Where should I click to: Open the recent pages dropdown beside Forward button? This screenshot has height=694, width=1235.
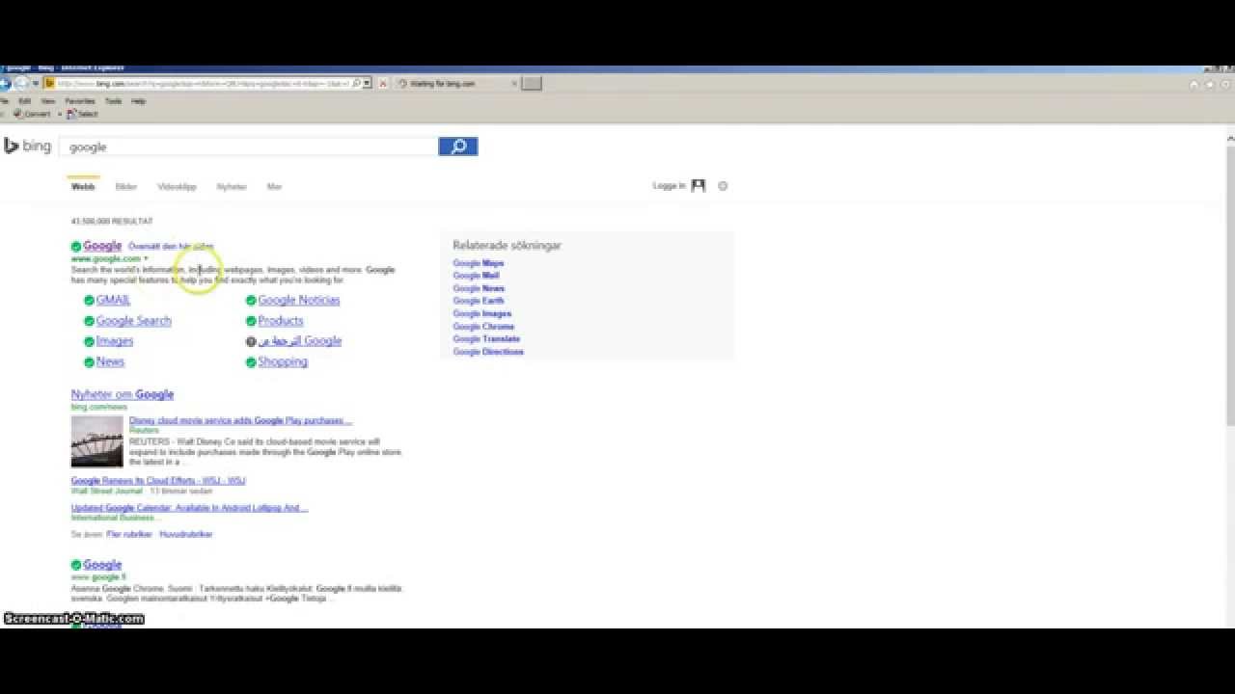pos(36,84)
